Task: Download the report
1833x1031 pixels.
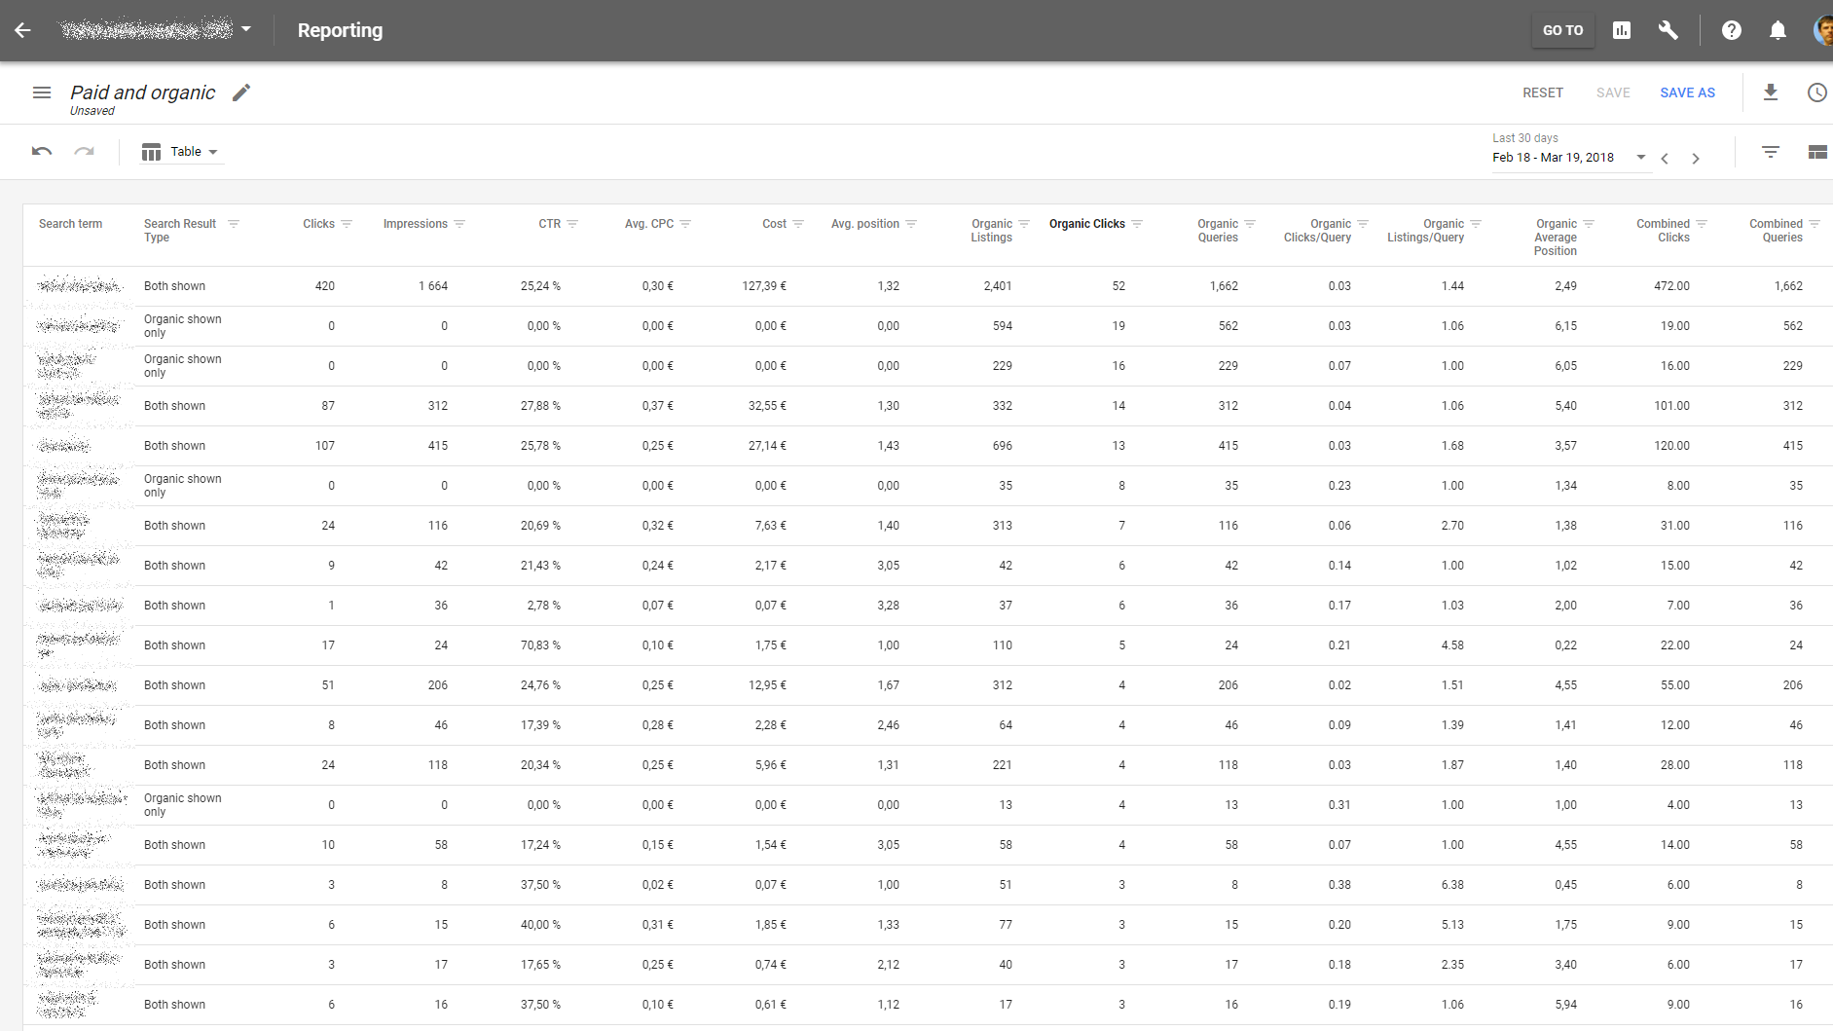Action: click(x=1771, y=92)
